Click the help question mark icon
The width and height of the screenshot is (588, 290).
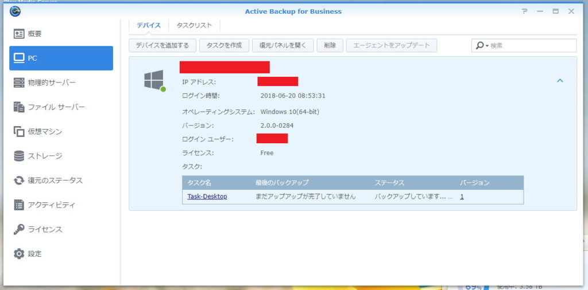pos(525,11)
